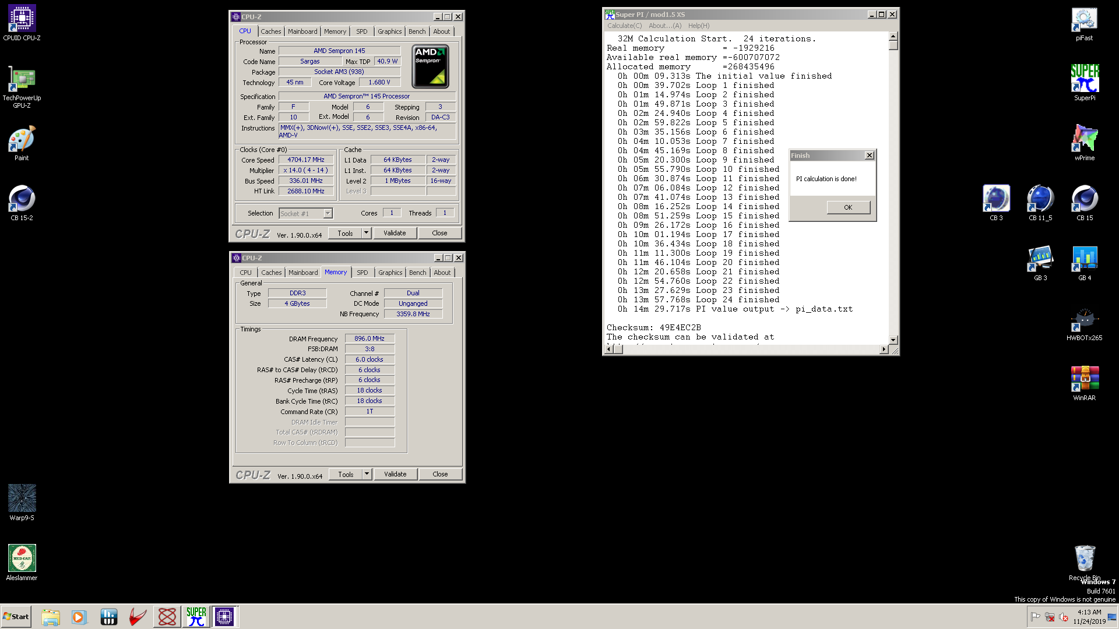Click Validate in upper CPU-Z window
The image size is (1119, 629).
395,233
